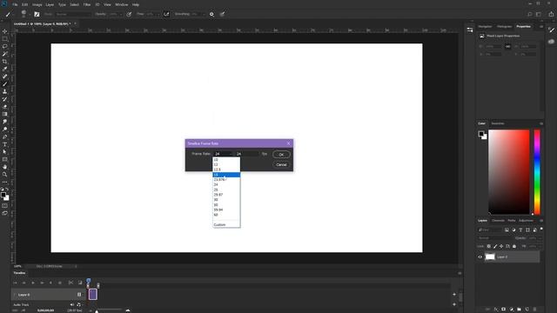557x313 pixels.
Task: Close the Timeline Frame Rate dialog
Action: [x=288, y=143]
